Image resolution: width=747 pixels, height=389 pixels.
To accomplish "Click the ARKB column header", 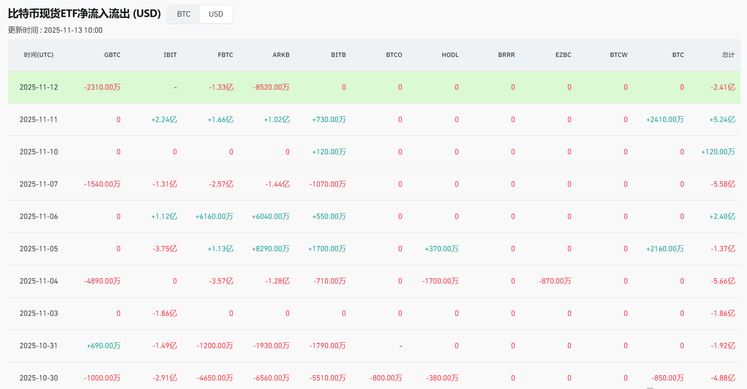I will pyautogui.click(x=281, y=55).
